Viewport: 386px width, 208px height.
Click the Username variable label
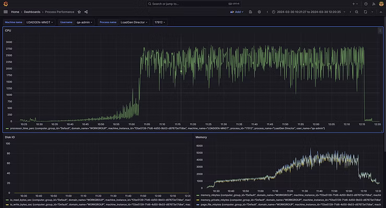(66, 22)
